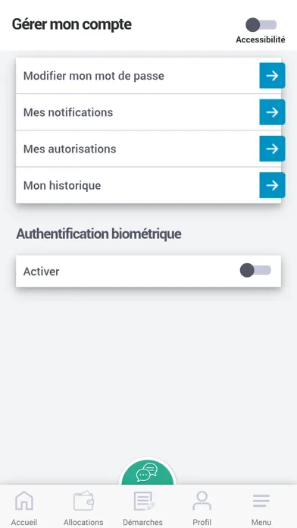Image resolution: width=297 pixels, height=528 pixels.
Task: Open the Allocations wallet icon
Action: [x=83, y=501]
